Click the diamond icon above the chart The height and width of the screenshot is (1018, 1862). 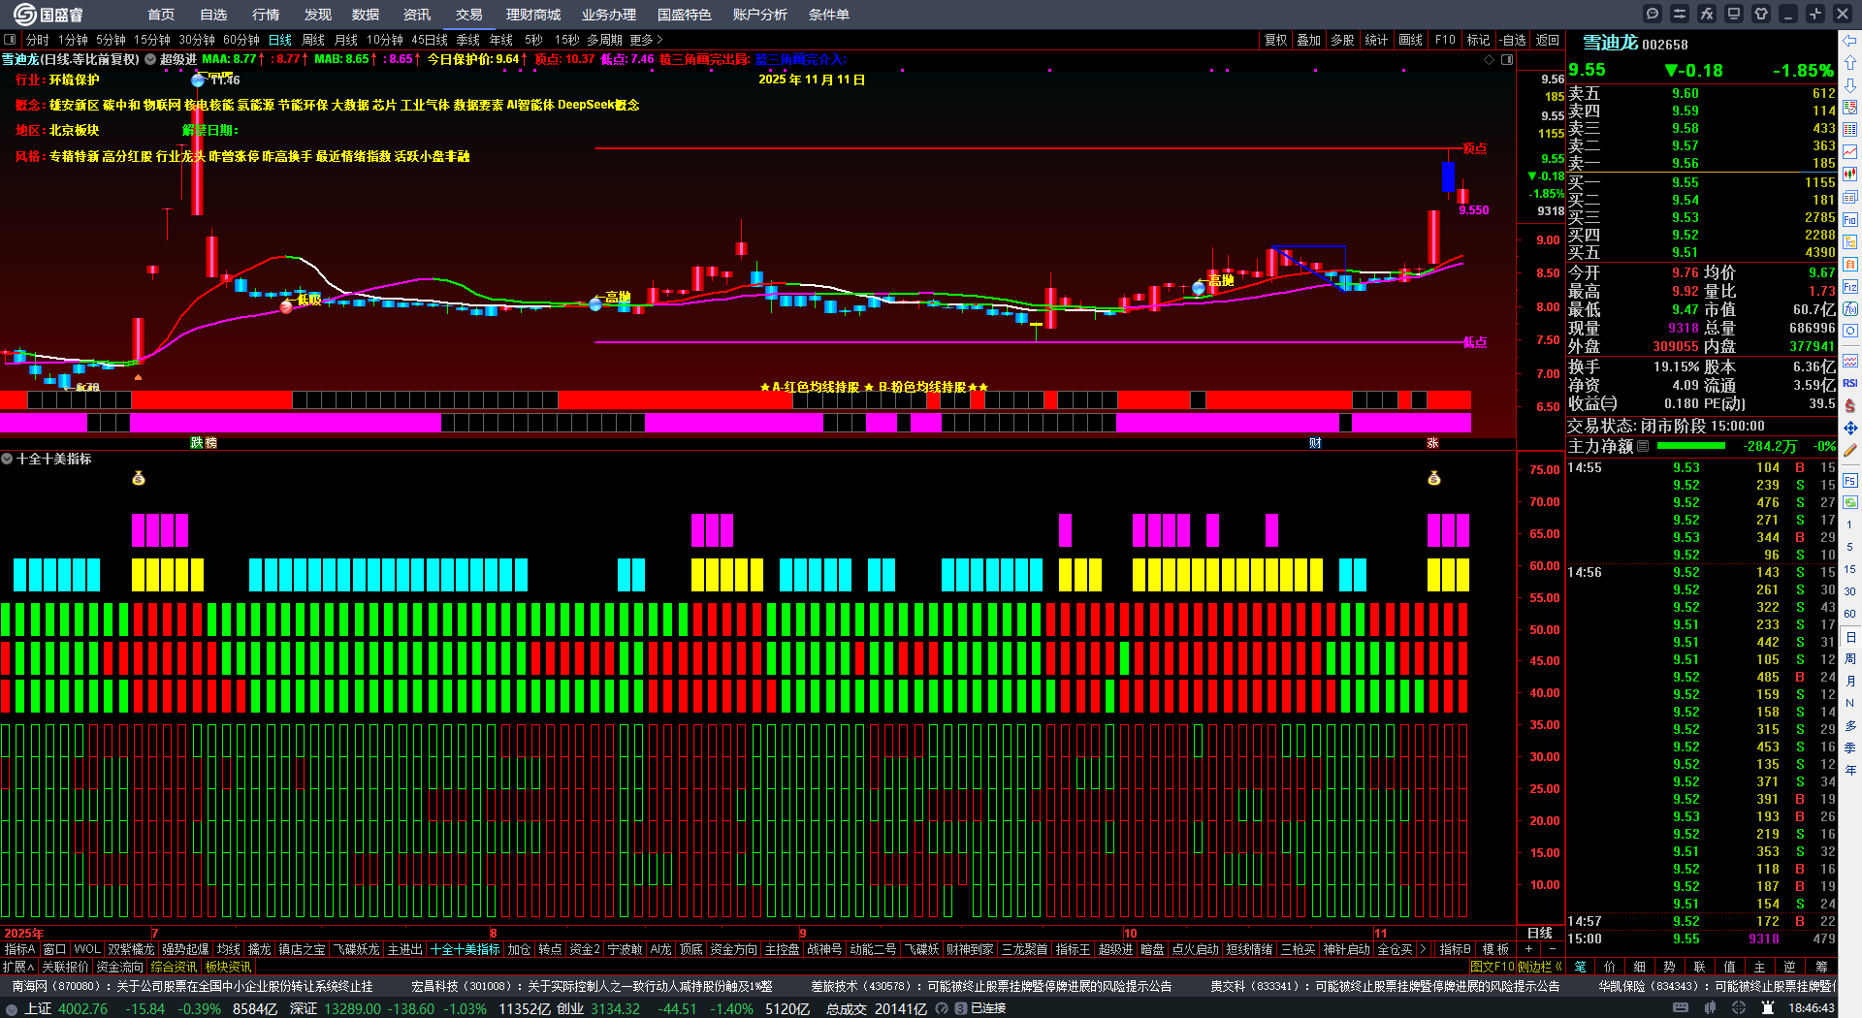coord(1490,59)
